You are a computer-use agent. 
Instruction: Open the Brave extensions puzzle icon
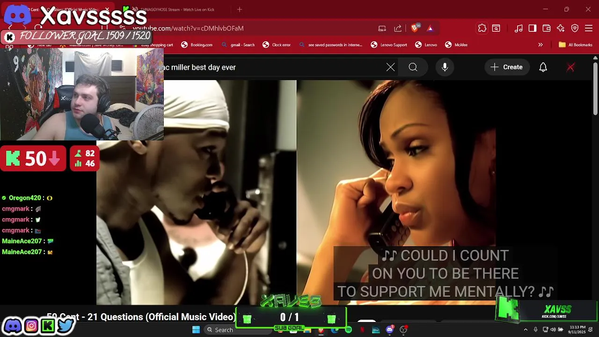point(482,28)
